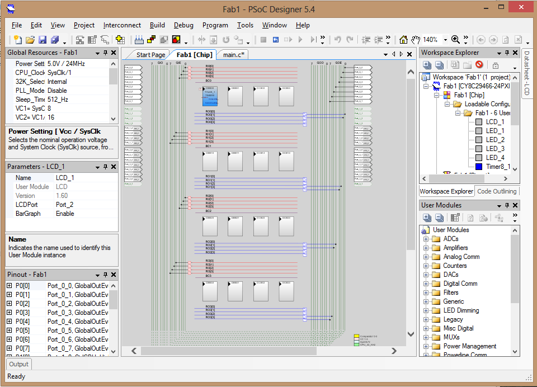Click the red stop icon in Workspace Explorer
This screenshot has height=387, width=537.
coord(479,65)
